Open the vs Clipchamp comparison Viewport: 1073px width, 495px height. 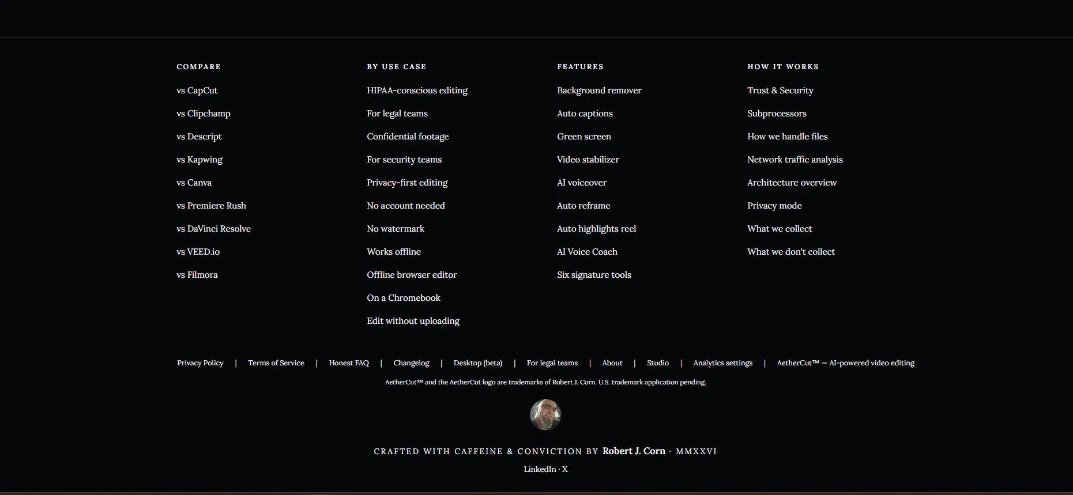[204, 114]
